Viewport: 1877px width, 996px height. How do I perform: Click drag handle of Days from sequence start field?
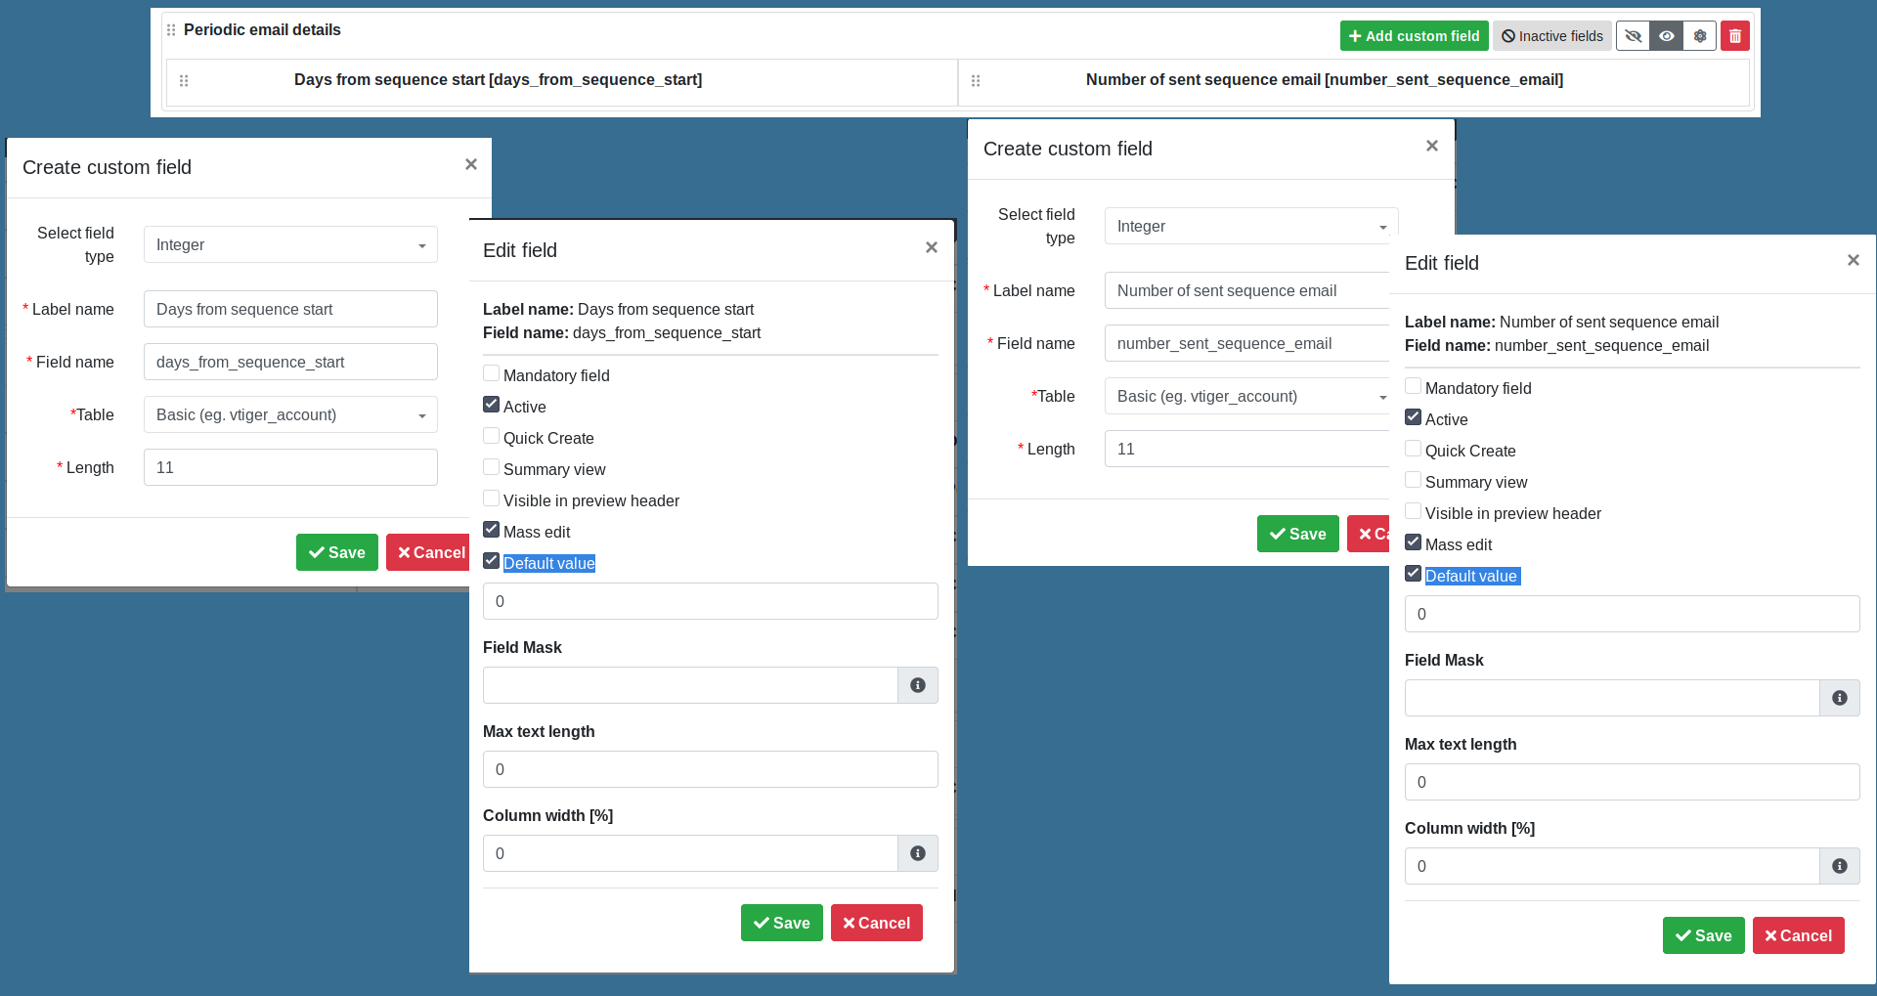click(x=184, y=80)
